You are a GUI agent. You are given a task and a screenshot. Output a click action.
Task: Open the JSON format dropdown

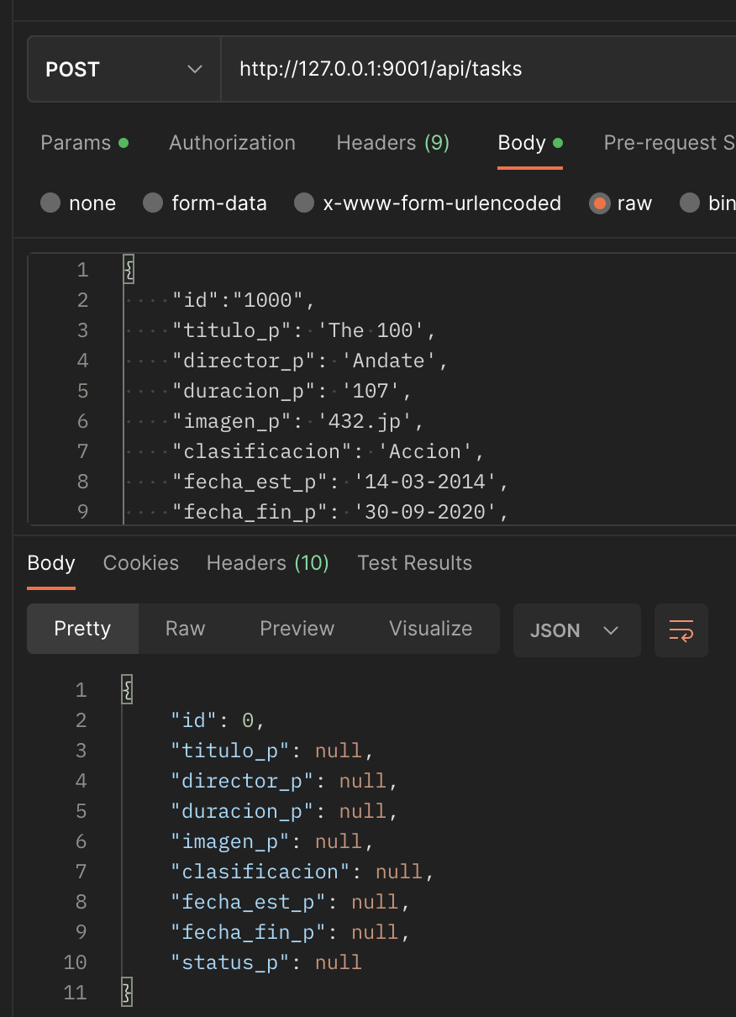pos(576,630)
